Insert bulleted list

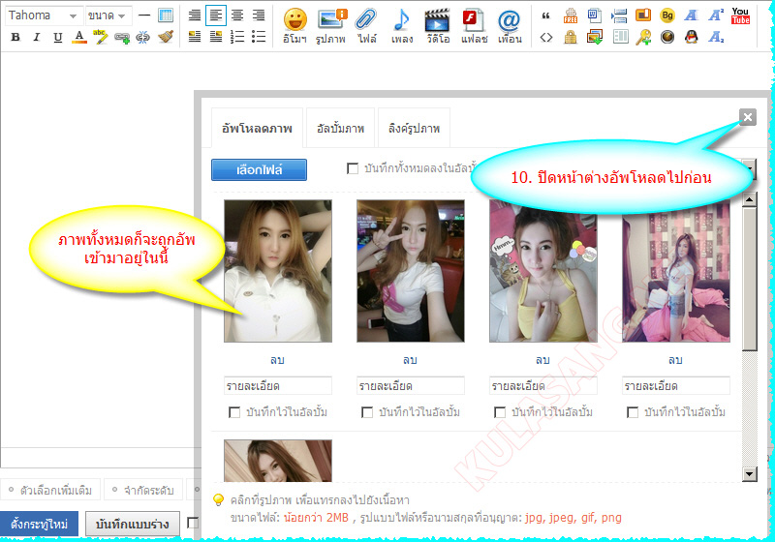[259, 37]
